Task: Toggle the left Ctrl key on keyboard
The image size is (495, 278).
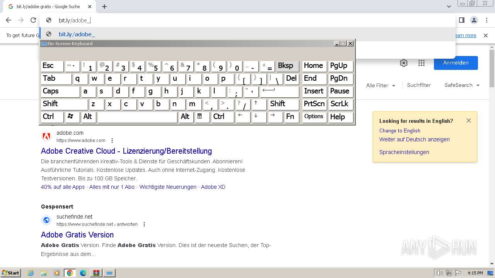Action: 52,117
